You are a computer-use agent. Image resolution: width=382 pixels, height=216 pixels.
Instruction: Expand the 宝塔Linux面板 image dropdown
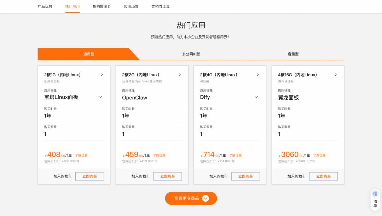click(100, 97)
